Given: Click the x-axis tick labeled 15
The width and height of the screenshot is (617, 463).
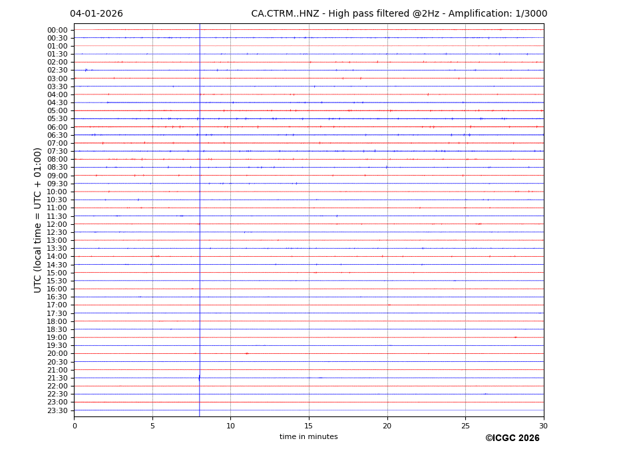Looking at the screenshot, I should 309,426.
